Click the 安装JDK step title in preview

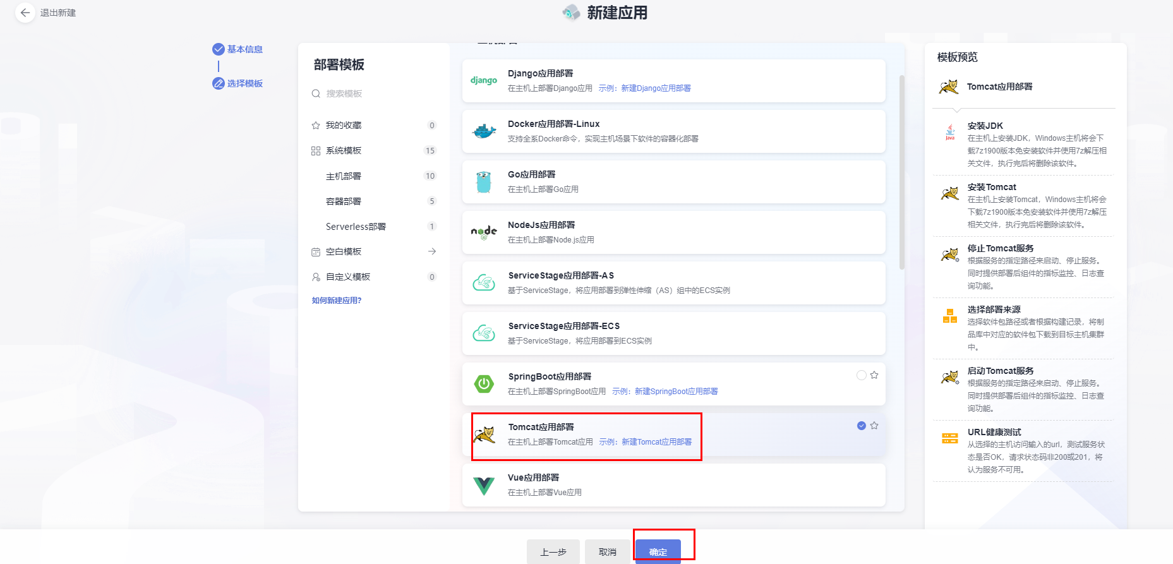[985, 126]
